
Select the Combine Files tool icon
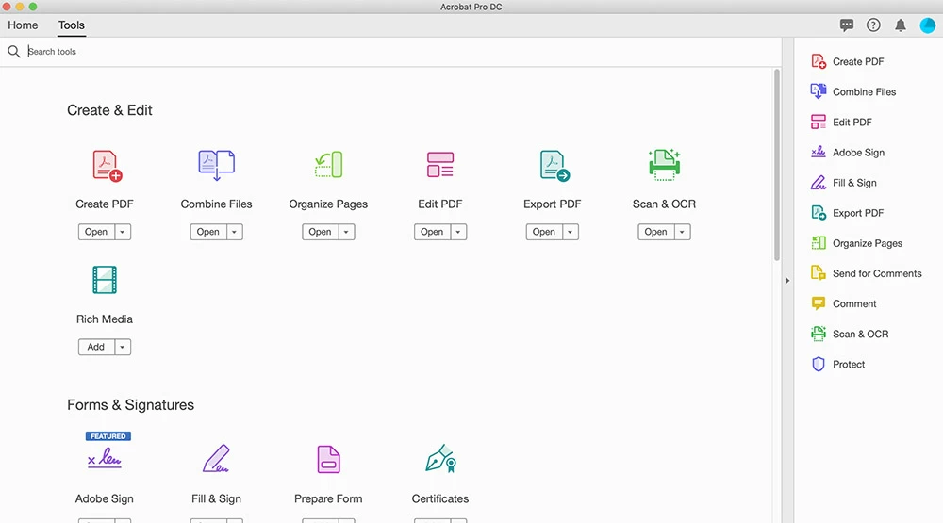point(217,165)
